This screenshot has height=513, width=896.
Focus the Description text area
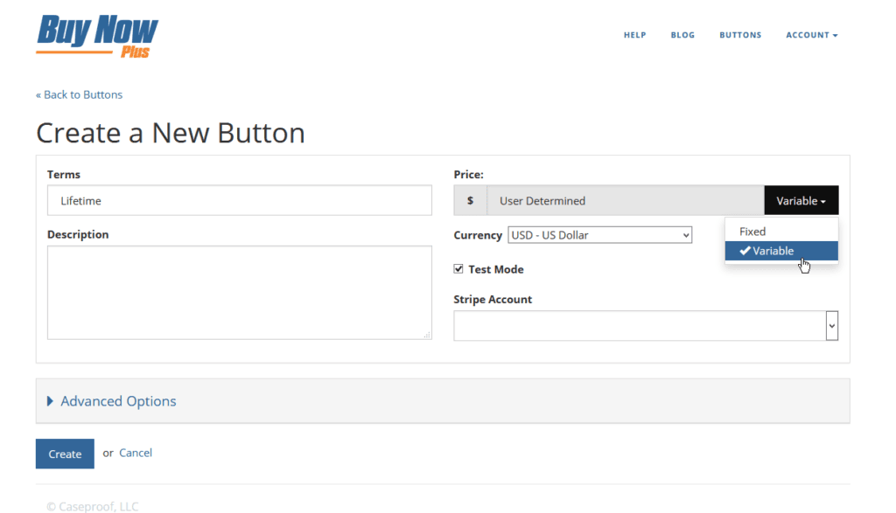tap(239, 292)
